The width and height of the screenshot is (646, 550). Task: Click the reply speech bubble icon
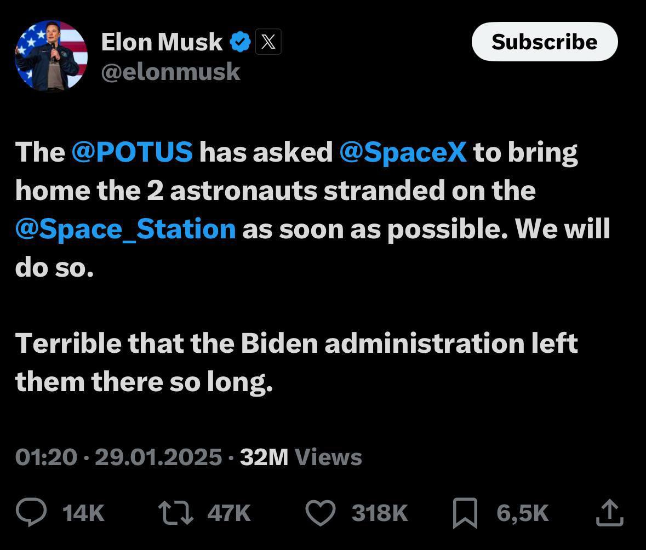pyautogui.click(x=33, y=513)
